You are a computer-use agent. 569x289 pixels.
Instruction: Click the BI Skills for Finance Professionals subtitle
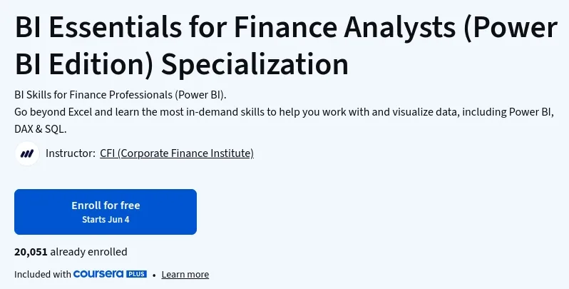tap(121, 95)
